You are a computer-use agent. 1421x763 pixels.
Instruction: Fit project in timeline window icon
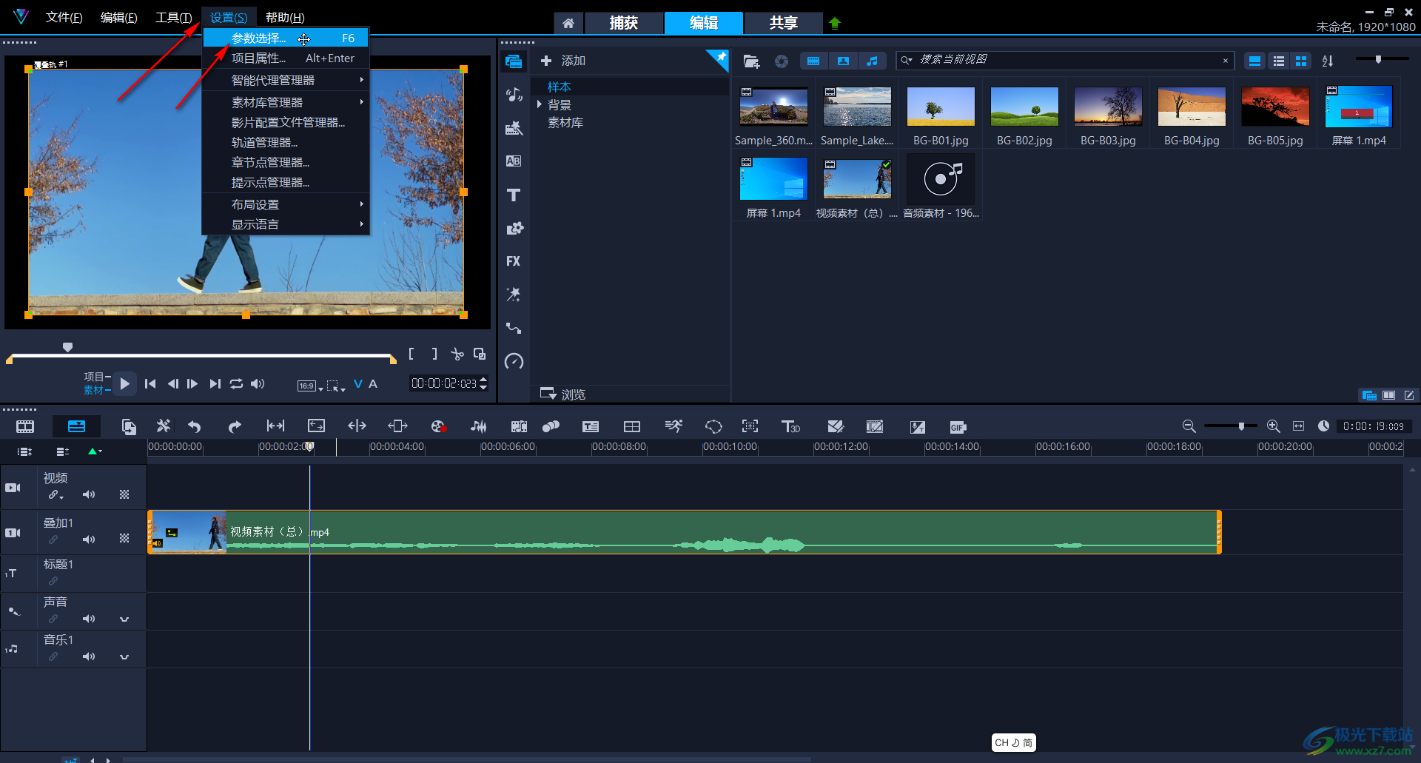tap(1298, 426)
